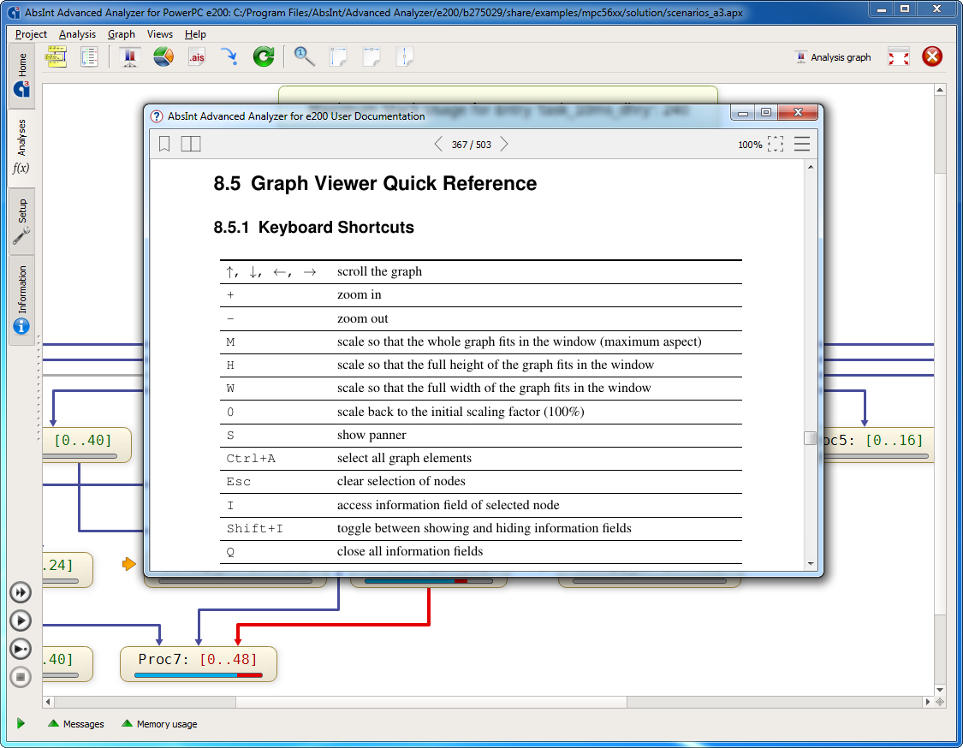This screenshot has width=963, height=748.
Task: Select the [0..40] graph node above the blue lines
Action: (86, 445)
